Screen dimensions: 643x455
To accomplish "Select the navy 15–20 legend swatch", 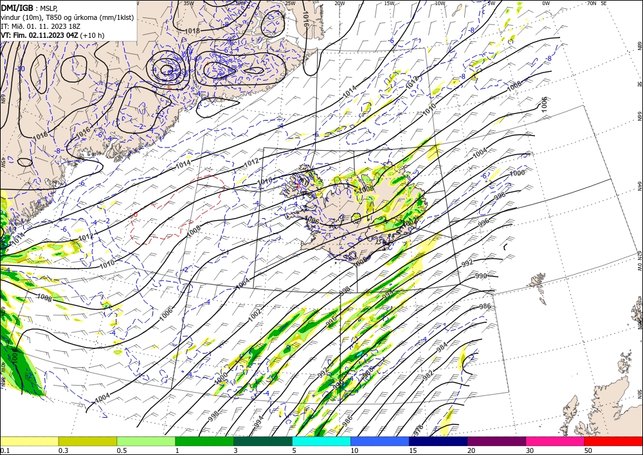I will 439,441.
